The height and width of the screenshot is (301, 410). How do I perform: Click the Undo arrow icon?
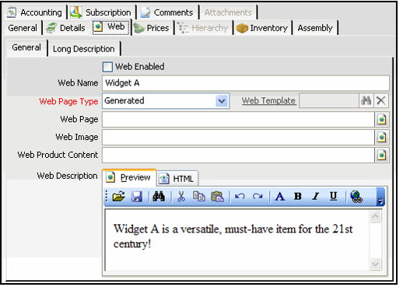240,196
